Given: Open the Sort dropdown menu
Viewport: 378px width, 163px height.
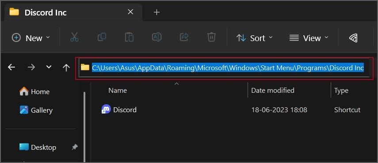Looking at the screenshot, I should (255, 38).
